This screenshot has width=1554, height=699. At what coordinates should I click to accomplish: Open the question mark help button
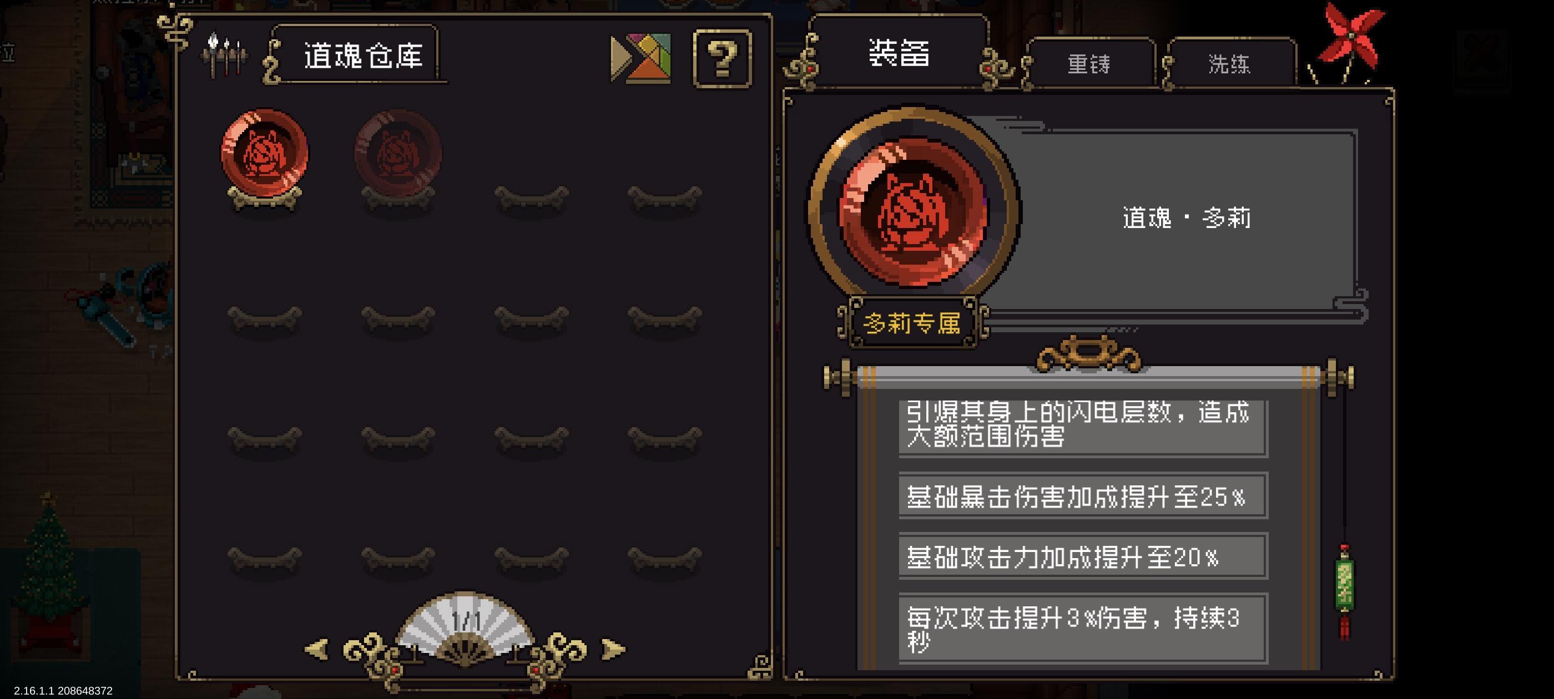(x=722, y=58)
